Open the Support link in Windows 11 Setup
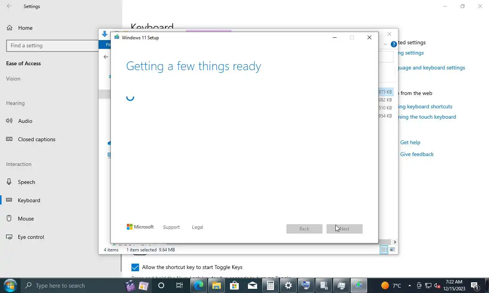The image size is (489, 293). click(171, 227)
